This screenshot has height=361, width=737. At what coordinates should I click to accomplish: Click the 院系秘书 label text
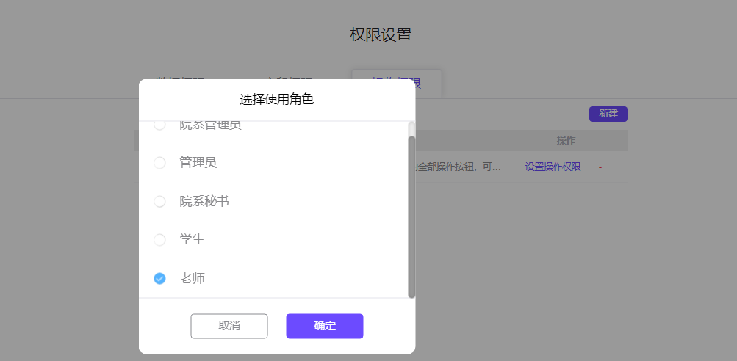pos(204,201)
